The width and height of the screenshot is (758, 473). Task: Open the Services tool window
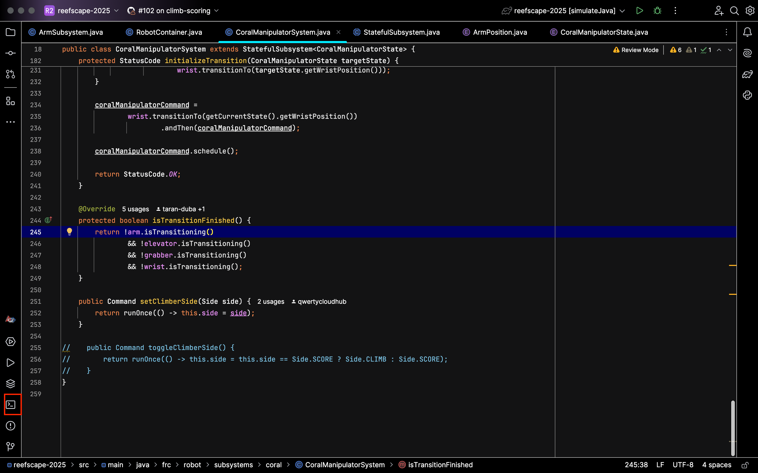(x=10, y=342)
